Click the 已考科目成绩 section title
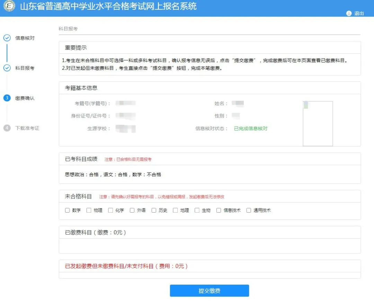 (x=81, y=159)
